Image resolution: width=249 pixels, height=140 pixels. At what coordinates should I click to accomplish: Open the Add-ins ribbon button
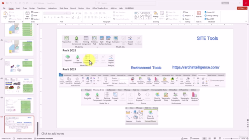[199, 14]
